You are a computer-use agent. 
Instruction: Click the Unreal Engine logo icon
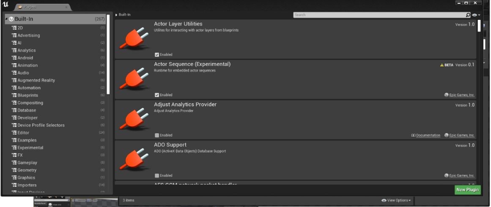click(x=5, y=5)
